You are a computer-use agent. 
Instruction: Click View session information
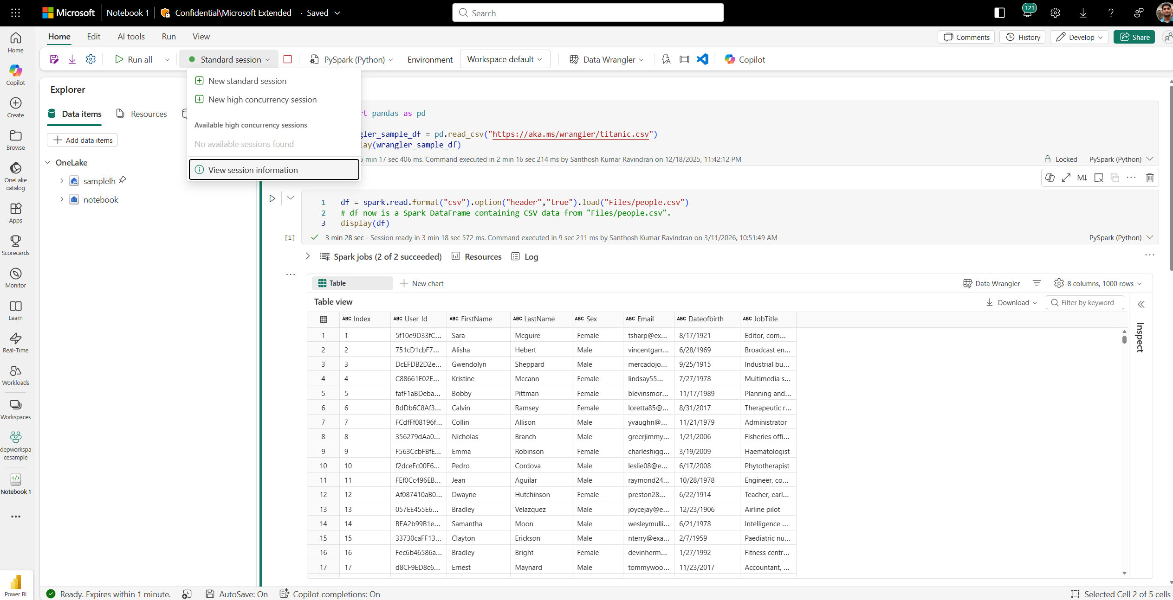click(253, 170)
